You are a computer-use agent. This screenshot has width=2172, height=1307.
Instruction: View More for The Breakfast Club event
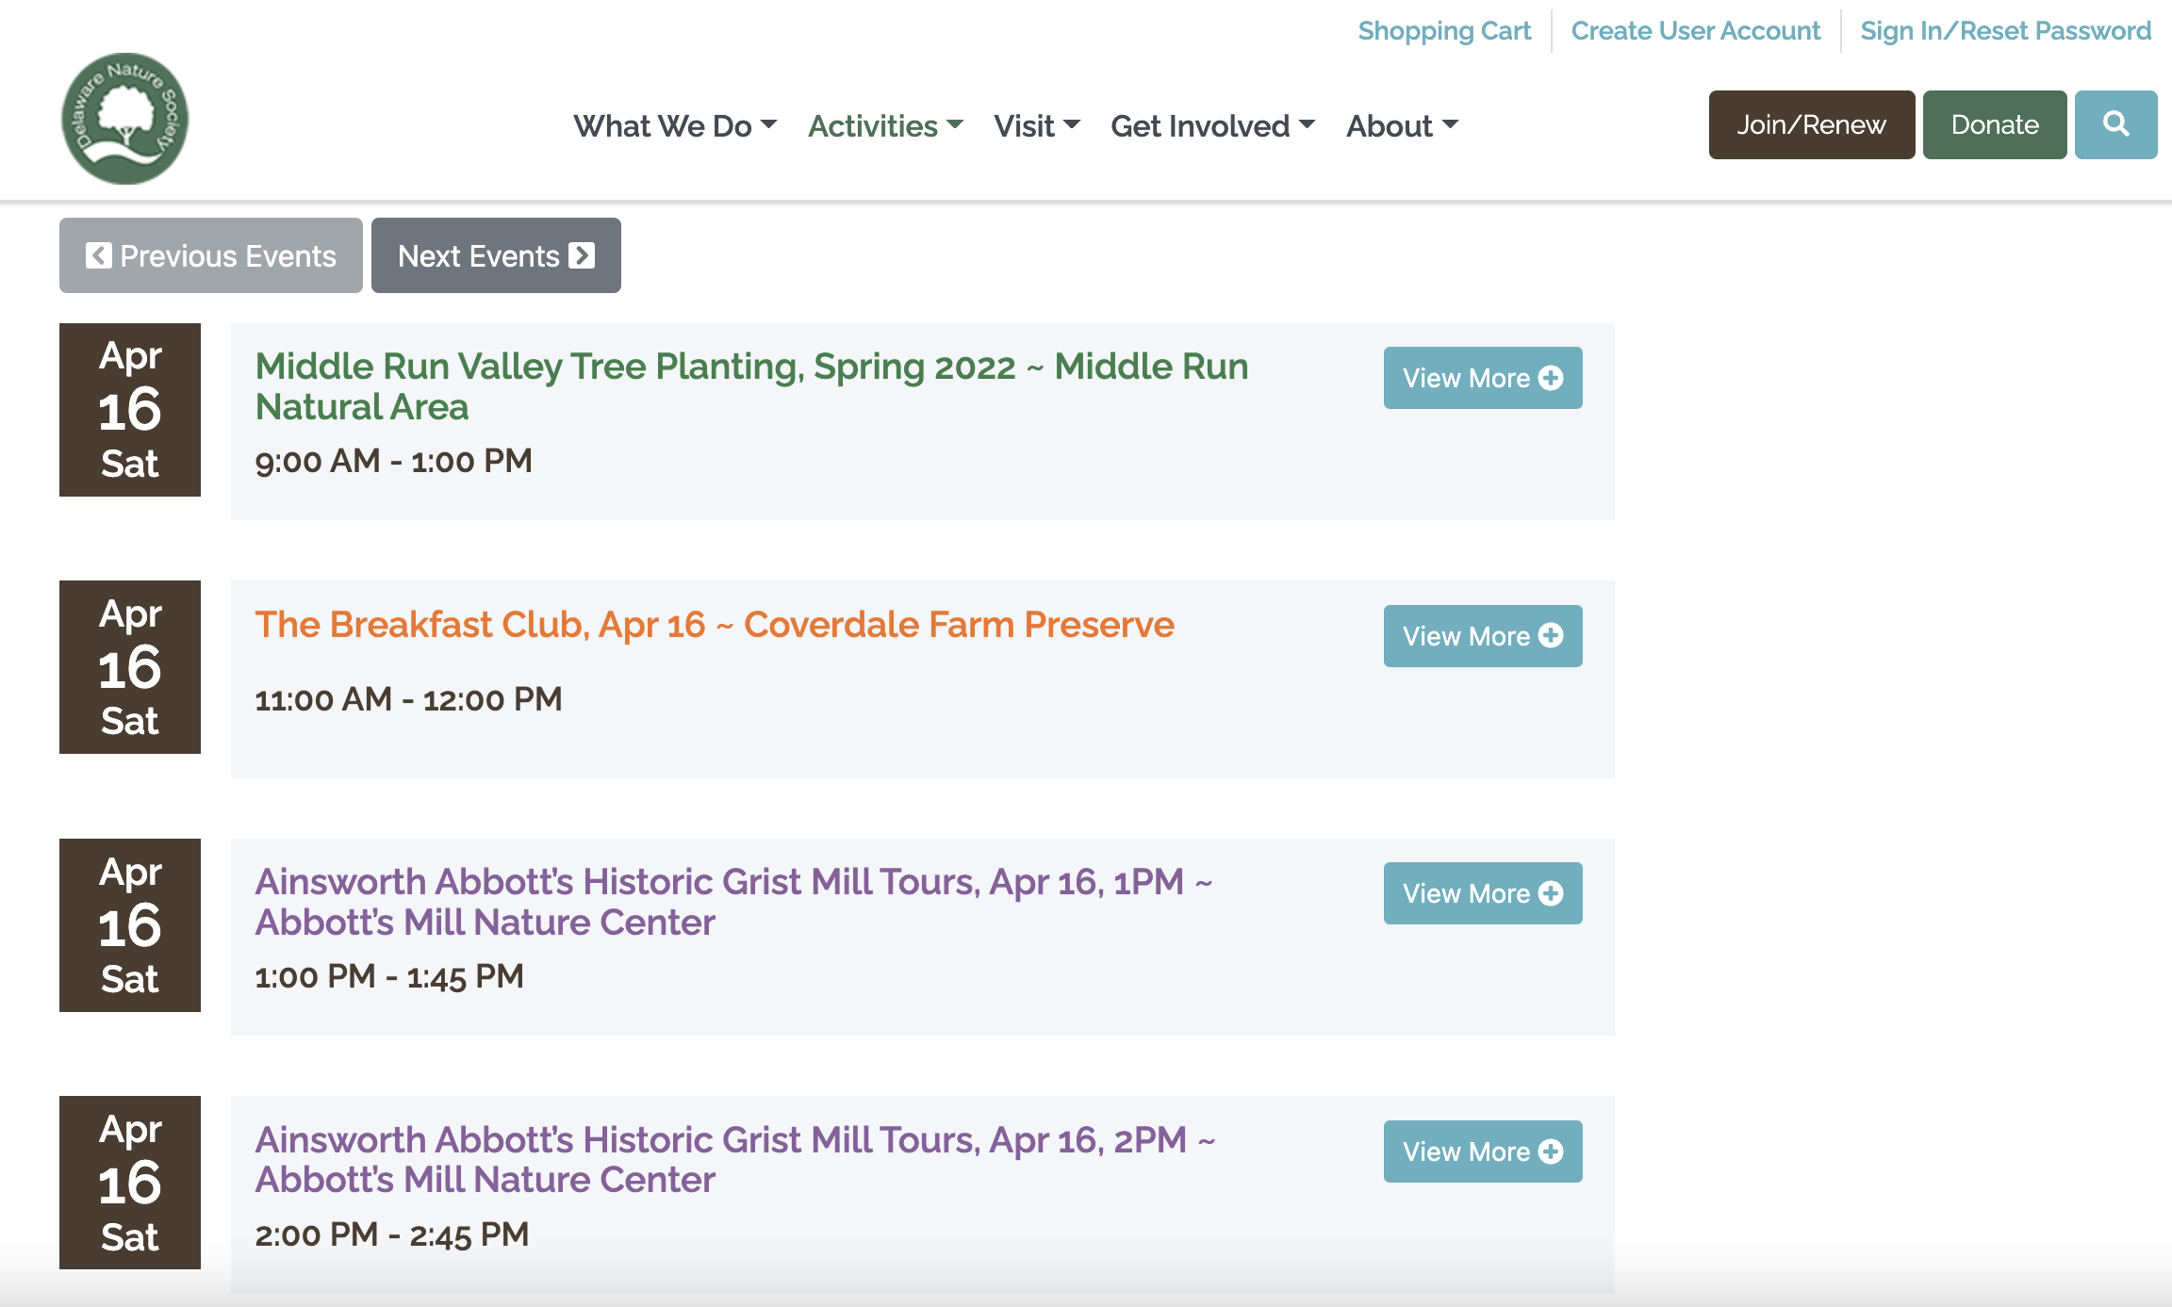point(1483,636)
